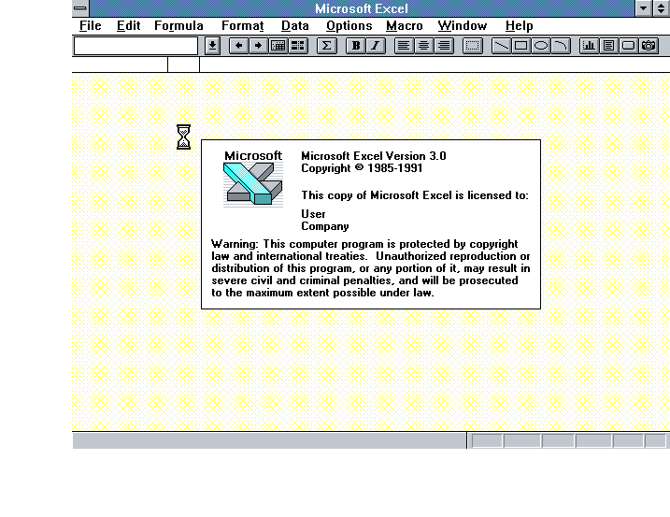Viewport: 670px width, 517px height.
Task: Open the Data menu
Action: (x=295, y=25)
